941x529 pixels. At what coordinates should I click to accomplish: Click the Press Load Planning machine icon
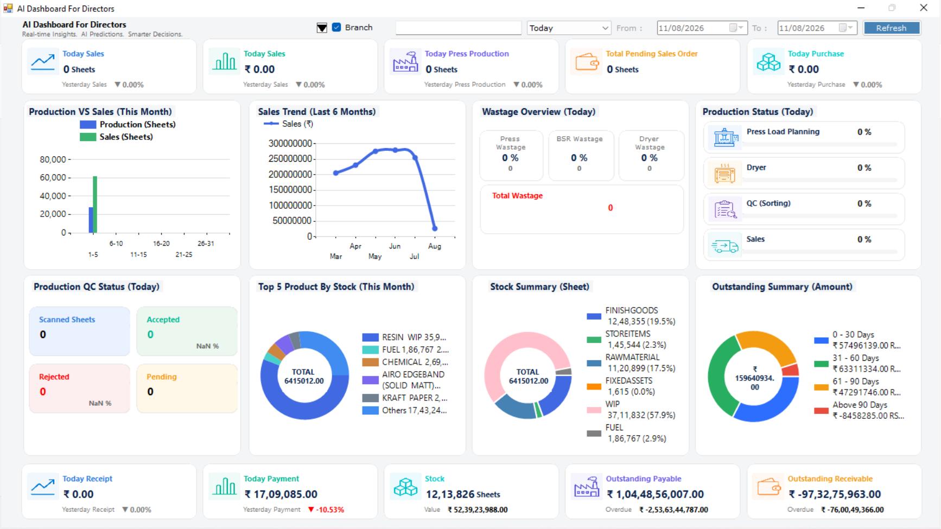[725, 137]
